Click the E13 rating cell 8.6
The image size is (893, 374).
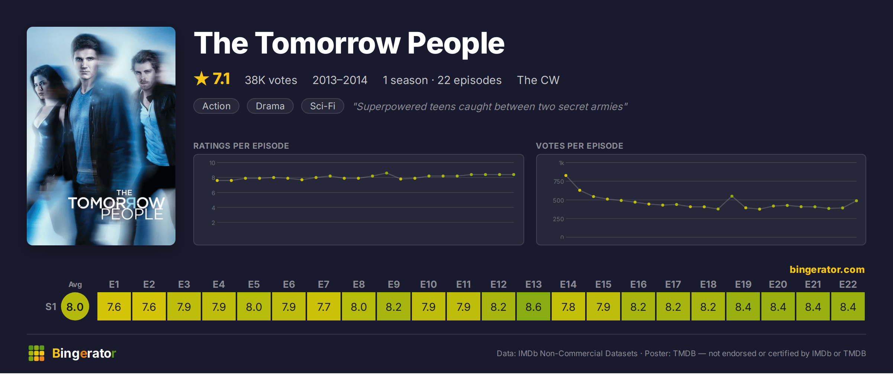pyautogui.click(x=533, y=307)
